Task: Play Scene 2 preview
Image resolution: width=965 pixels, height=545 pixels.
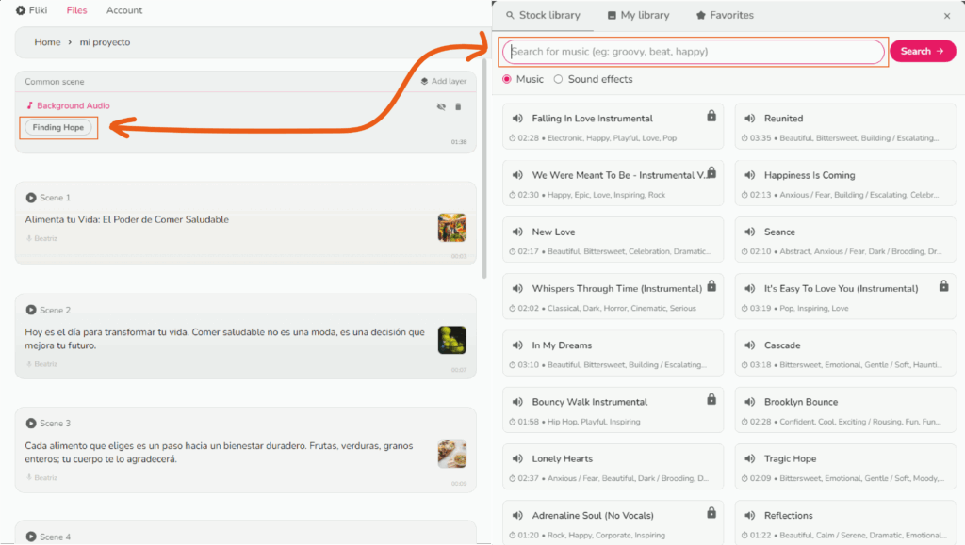Action: pyautogui.click(x=31, y=310)
